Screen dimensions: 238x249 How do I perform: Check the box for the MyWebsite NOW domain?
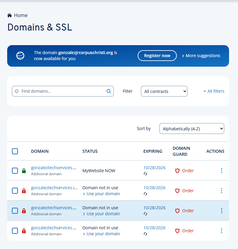click(x=15, y=171)
